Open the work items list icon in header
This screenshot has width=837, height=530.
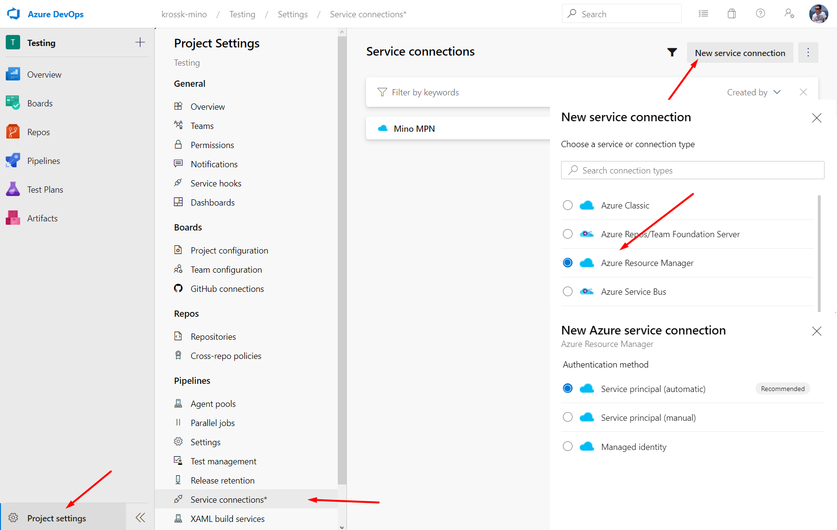pyautogui.click(x=703, y=14)
